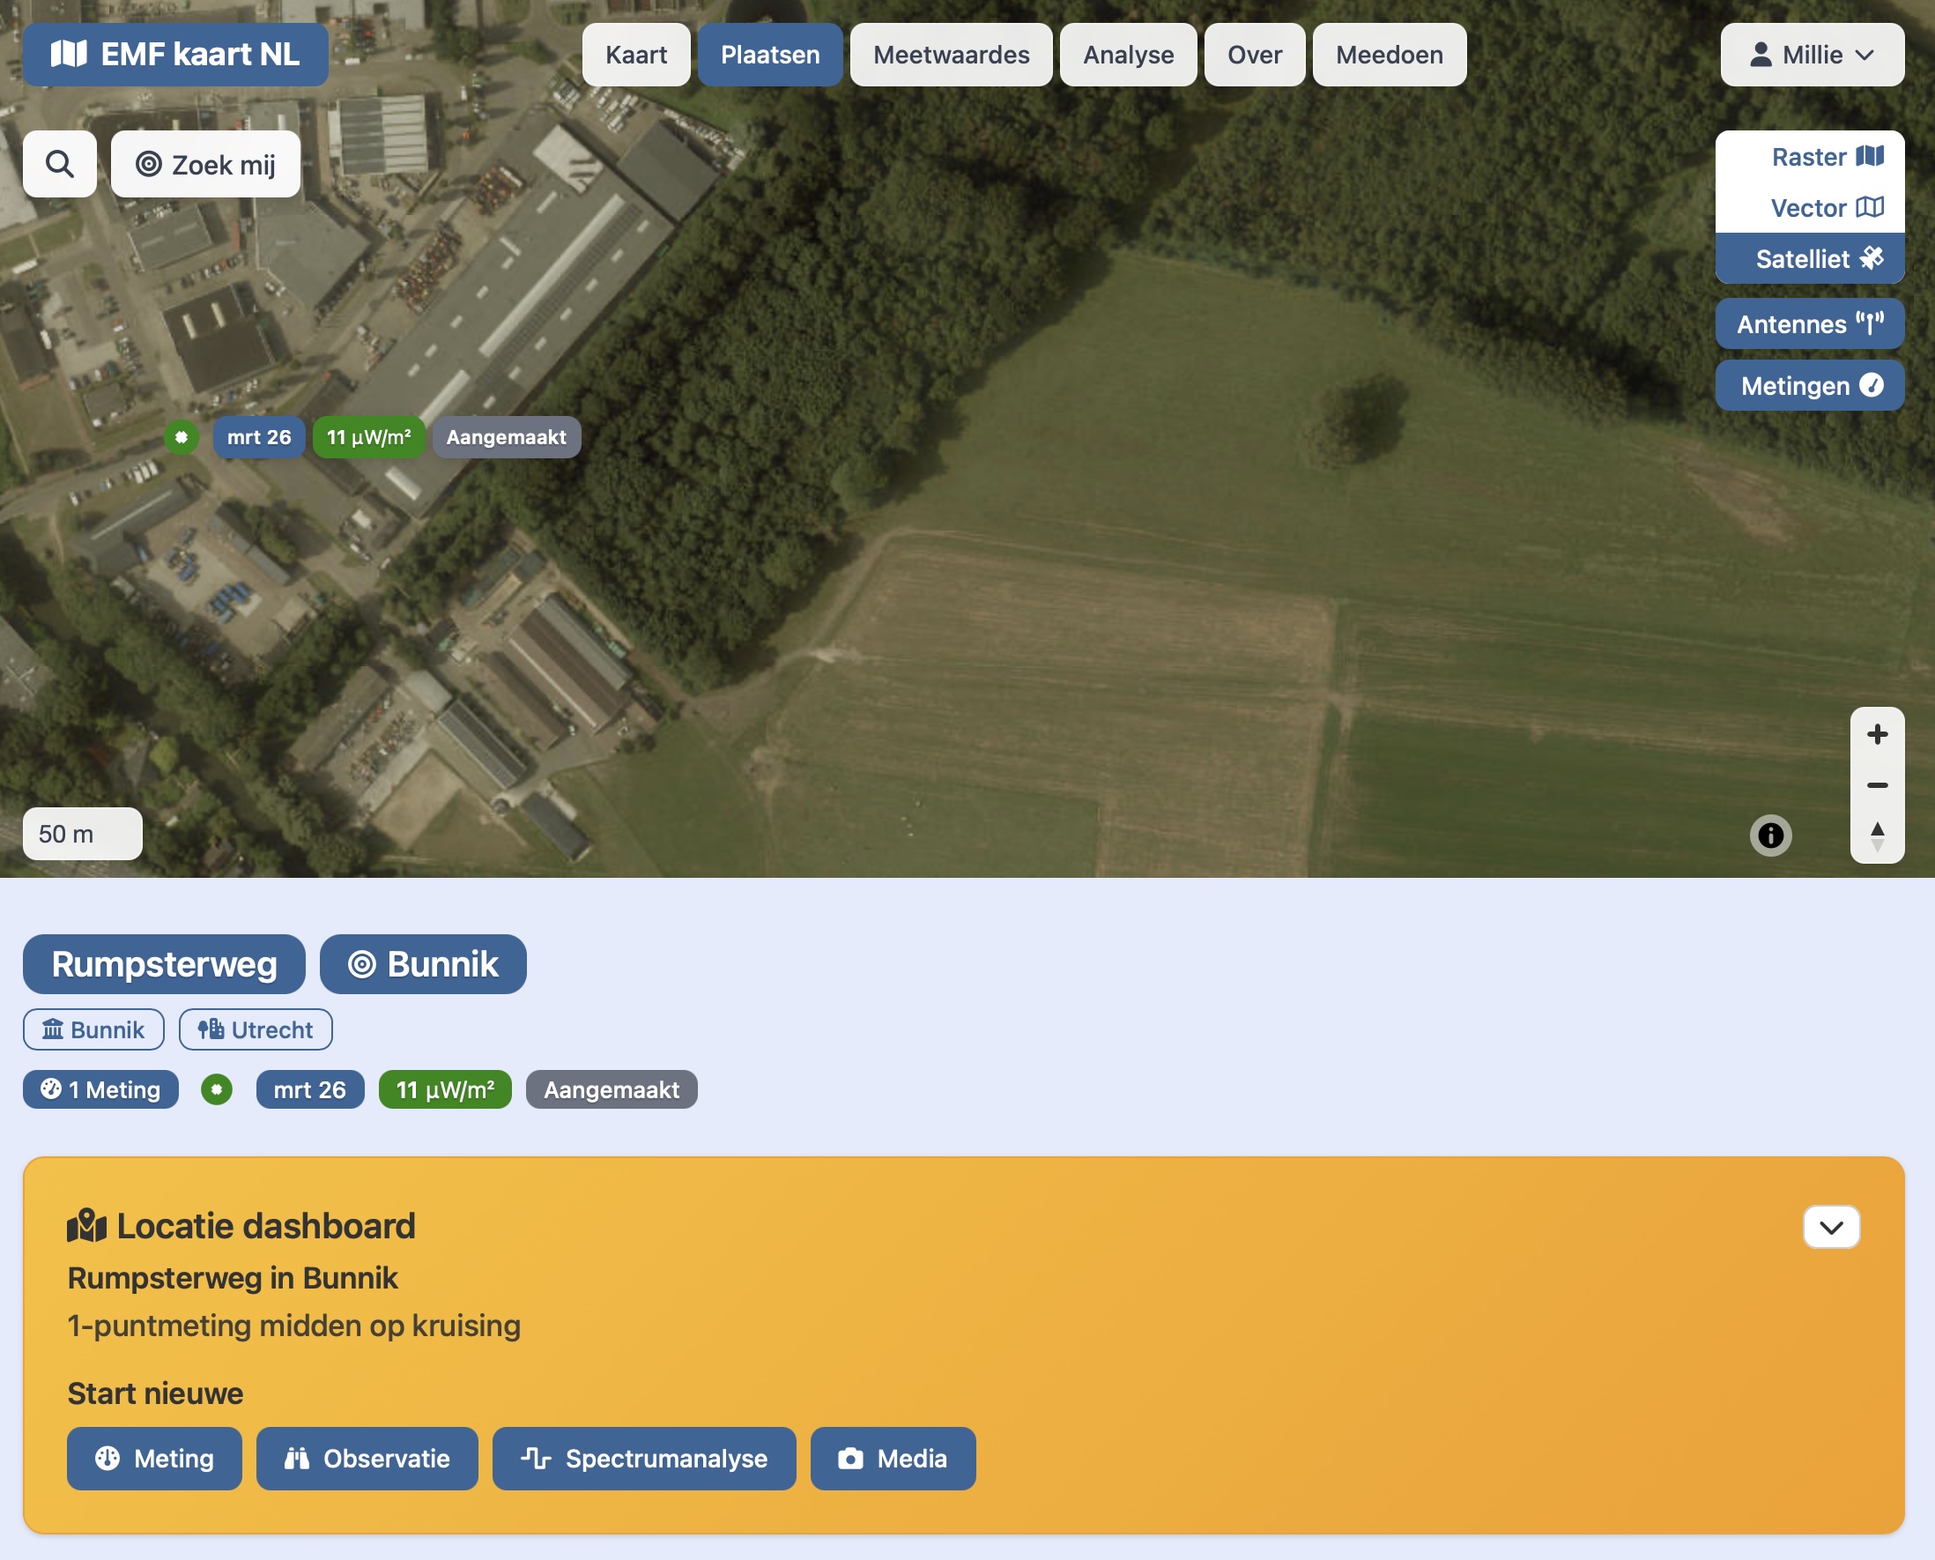This screenshot has width=1935, height=1560.
Task: Reset map orientation with compass arrow
Action: click(1877, 836)
